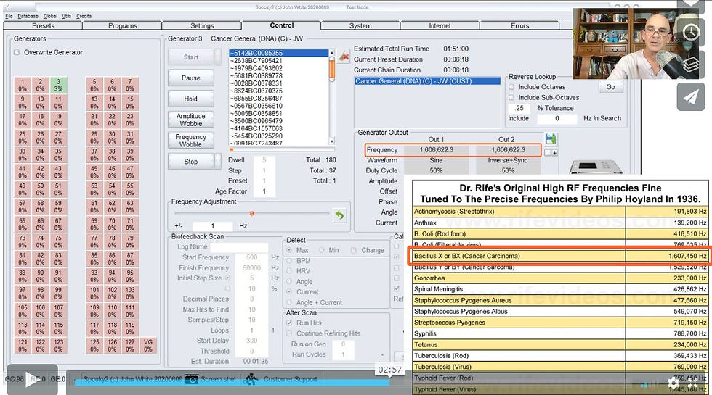Image resolution: width=712 pixels, height=395 pixels.
Task: Click the orange frequency list scrollbar thumb
Action: 332,70
